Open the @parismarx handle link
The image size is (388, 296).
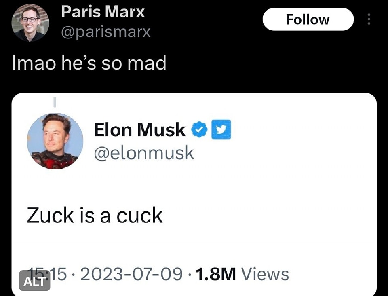click(106, 32)
